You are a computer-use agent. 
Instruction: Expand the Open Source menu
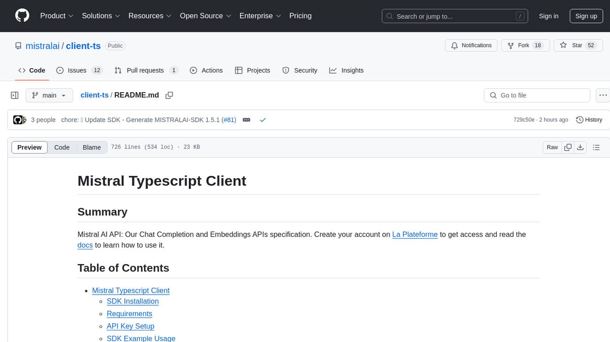click(x=205, y=16)
